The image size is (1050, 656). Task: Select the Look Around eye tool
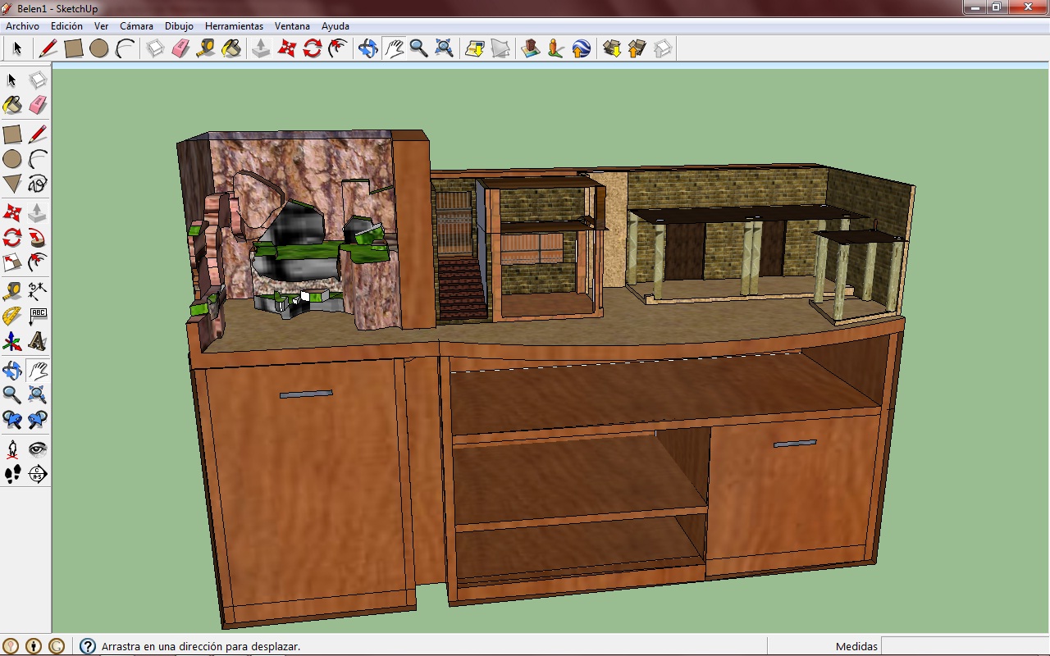(x=38, y=449)
